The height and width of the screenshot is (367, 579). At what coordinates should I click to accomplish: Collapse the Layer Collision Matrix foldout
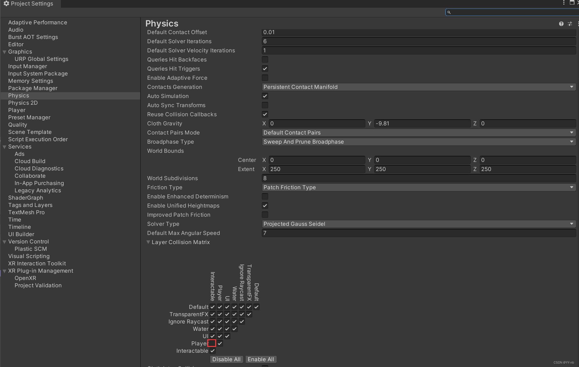click(x=148, y=242)
